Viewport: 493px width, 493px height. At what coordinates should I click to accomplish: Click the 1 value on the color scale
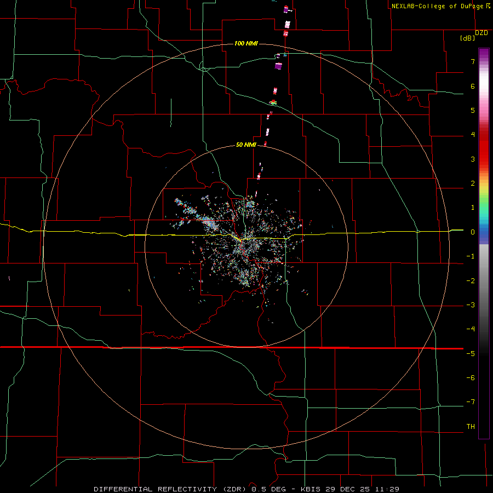[x=473, y=208]
